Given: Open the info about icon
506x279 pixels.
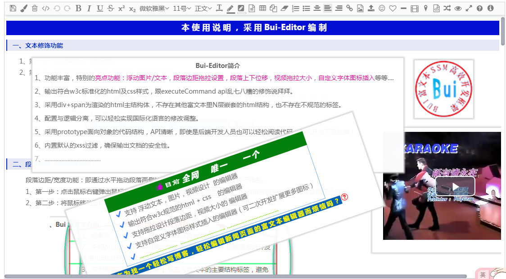Looking at the screenshot, I should coord(491,9).
